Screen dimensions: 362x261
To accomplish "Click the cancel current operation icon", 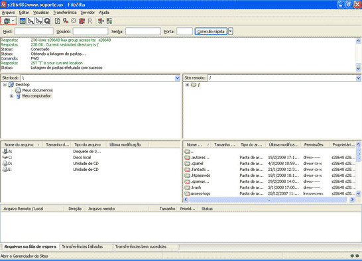I will 74,21.
